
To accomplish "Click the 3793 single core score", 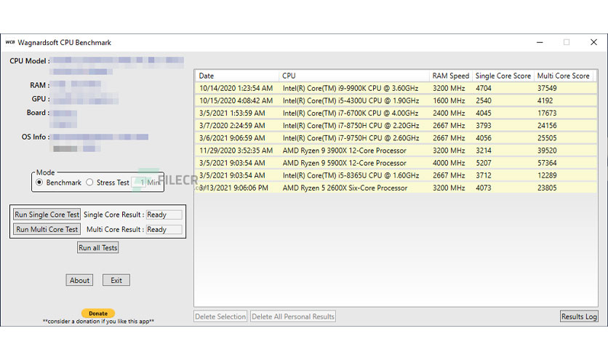I will coord(484,125).
